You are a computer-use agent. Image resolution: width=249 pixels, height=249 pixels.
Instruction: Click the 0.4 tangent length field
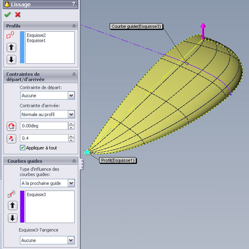coord(44,138)
